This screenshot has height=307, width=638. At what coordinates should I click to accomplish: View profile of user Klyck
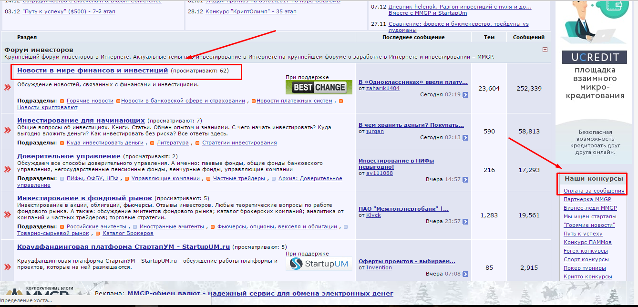coord(373,215)
